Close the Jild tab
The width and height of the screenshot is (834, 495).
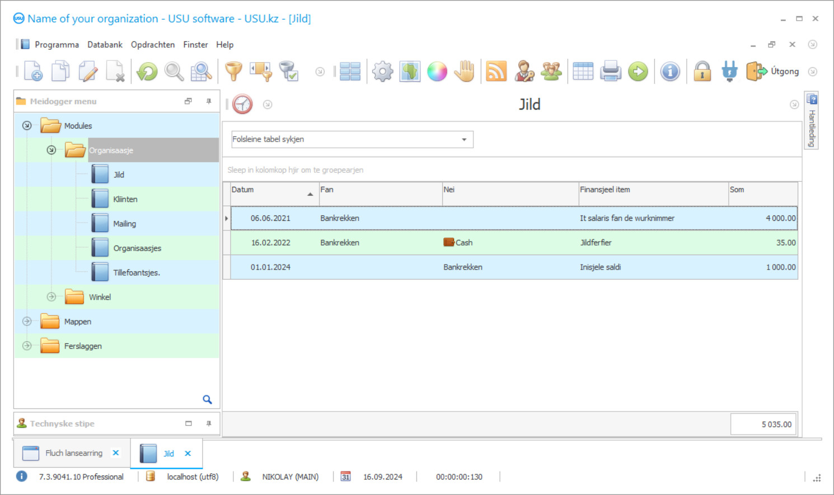[x=188, y=454]
